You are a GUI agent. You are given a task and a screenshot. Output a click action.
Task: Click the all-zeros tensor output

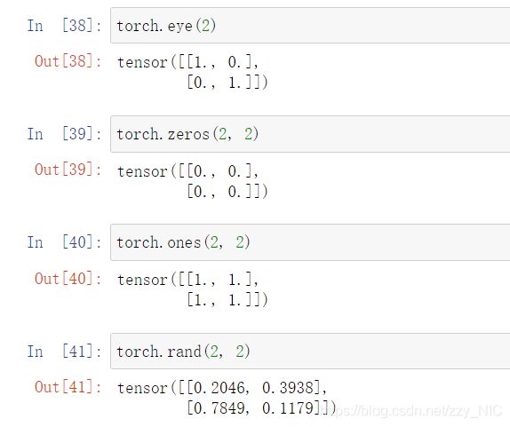click(193, 181)
